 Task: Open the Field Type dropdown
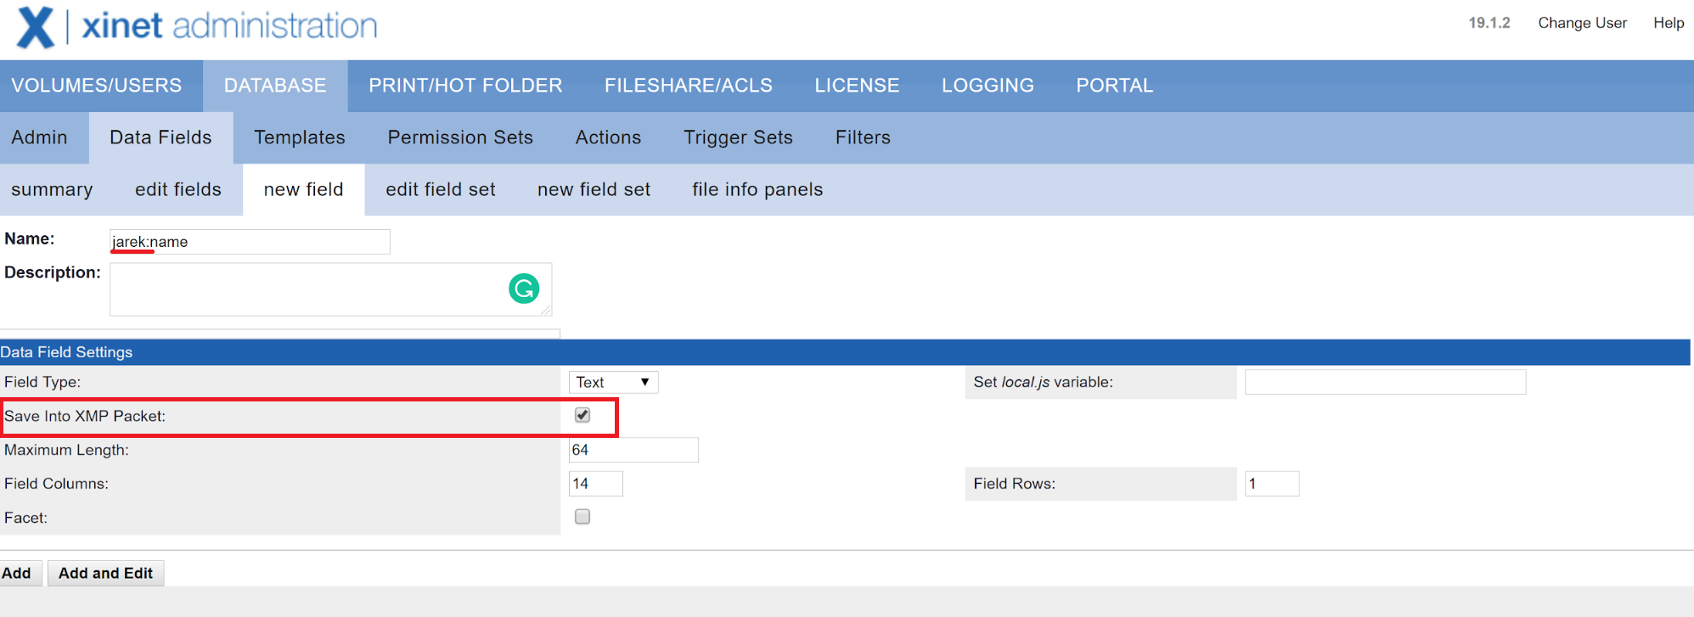613,382
